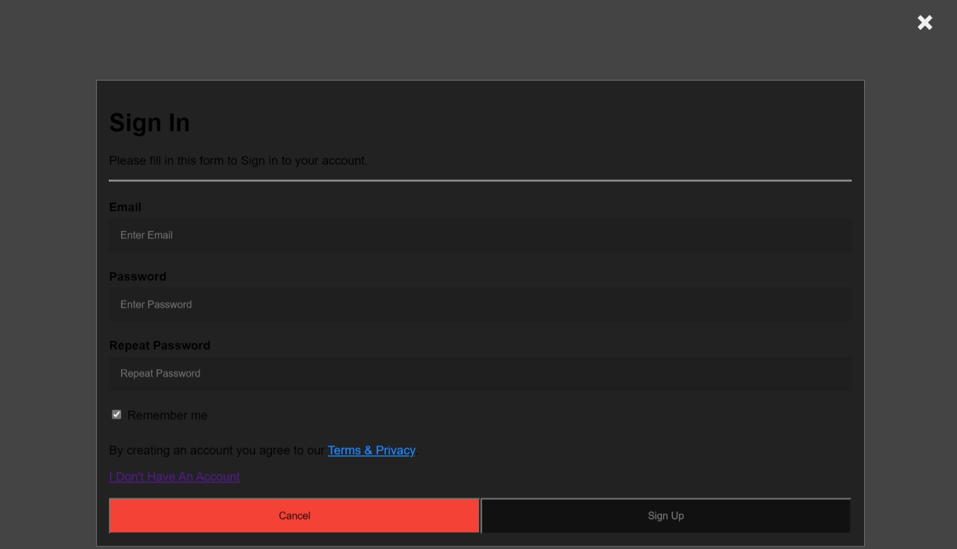Select the Repeat Password field
The image size is (957, 549).
click(x=480, y=374)
